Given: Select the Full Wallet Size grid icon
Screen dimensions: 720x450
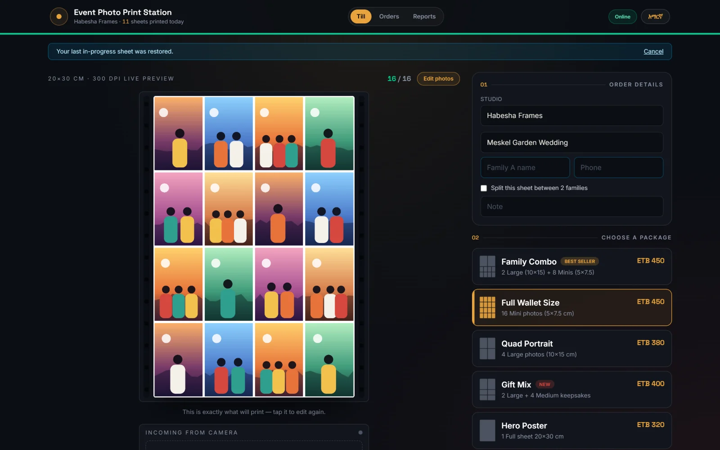Looking at the screenshot, I should pos(487,307).
